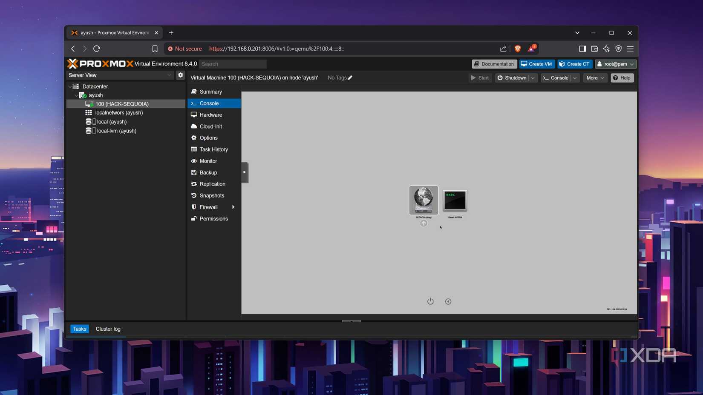Open Server View settings gear
Image resolution: width=703 pixels, height=395 pixels.
pyautogui.click(x=181, y=75)
